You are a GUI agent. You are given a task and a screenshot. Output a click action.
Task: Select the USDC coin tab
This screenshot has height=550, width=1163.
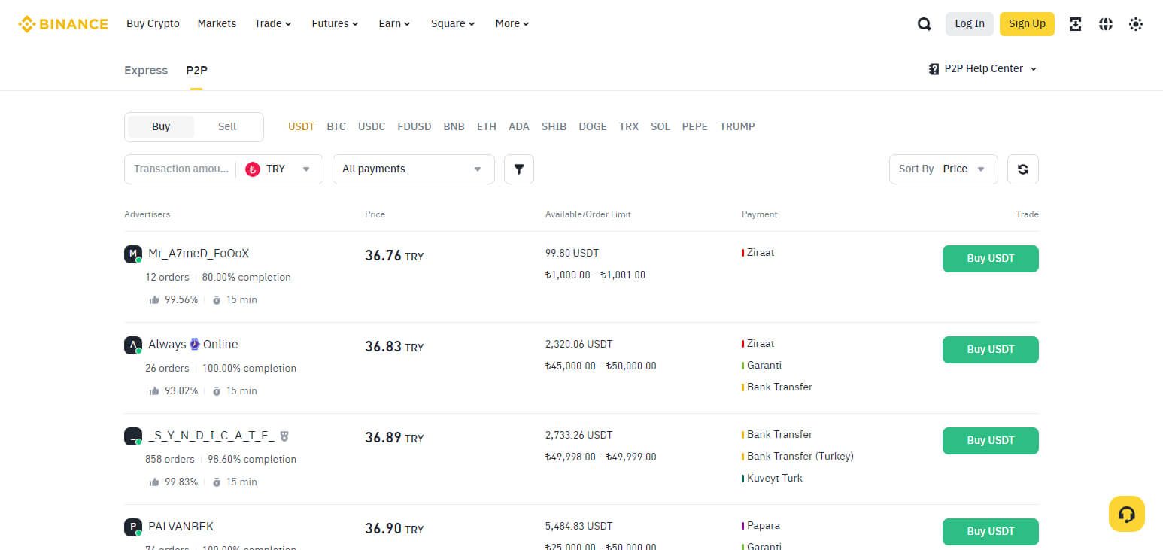point(372,127)
